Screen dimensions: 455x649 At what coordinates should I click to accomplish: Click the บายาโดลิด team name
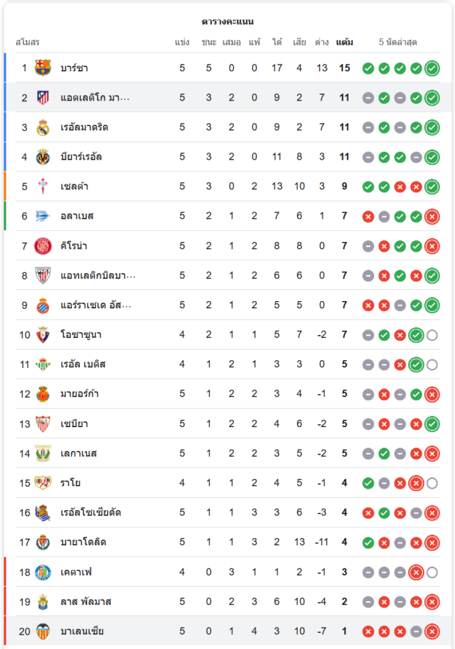click(84, 542)
